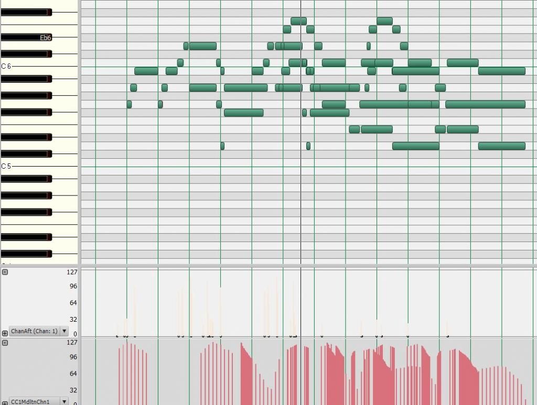Open the ChanAft (Chan: 1) dropdown arrow
537x405 pixels.
(x=64, y=331)
